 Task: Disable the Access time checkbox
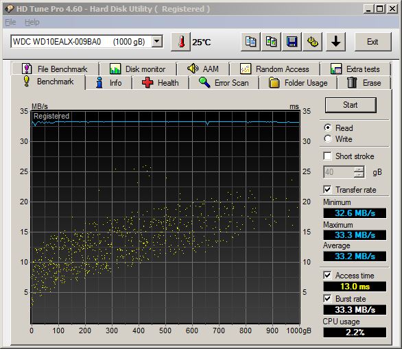(x=327, y=276)
